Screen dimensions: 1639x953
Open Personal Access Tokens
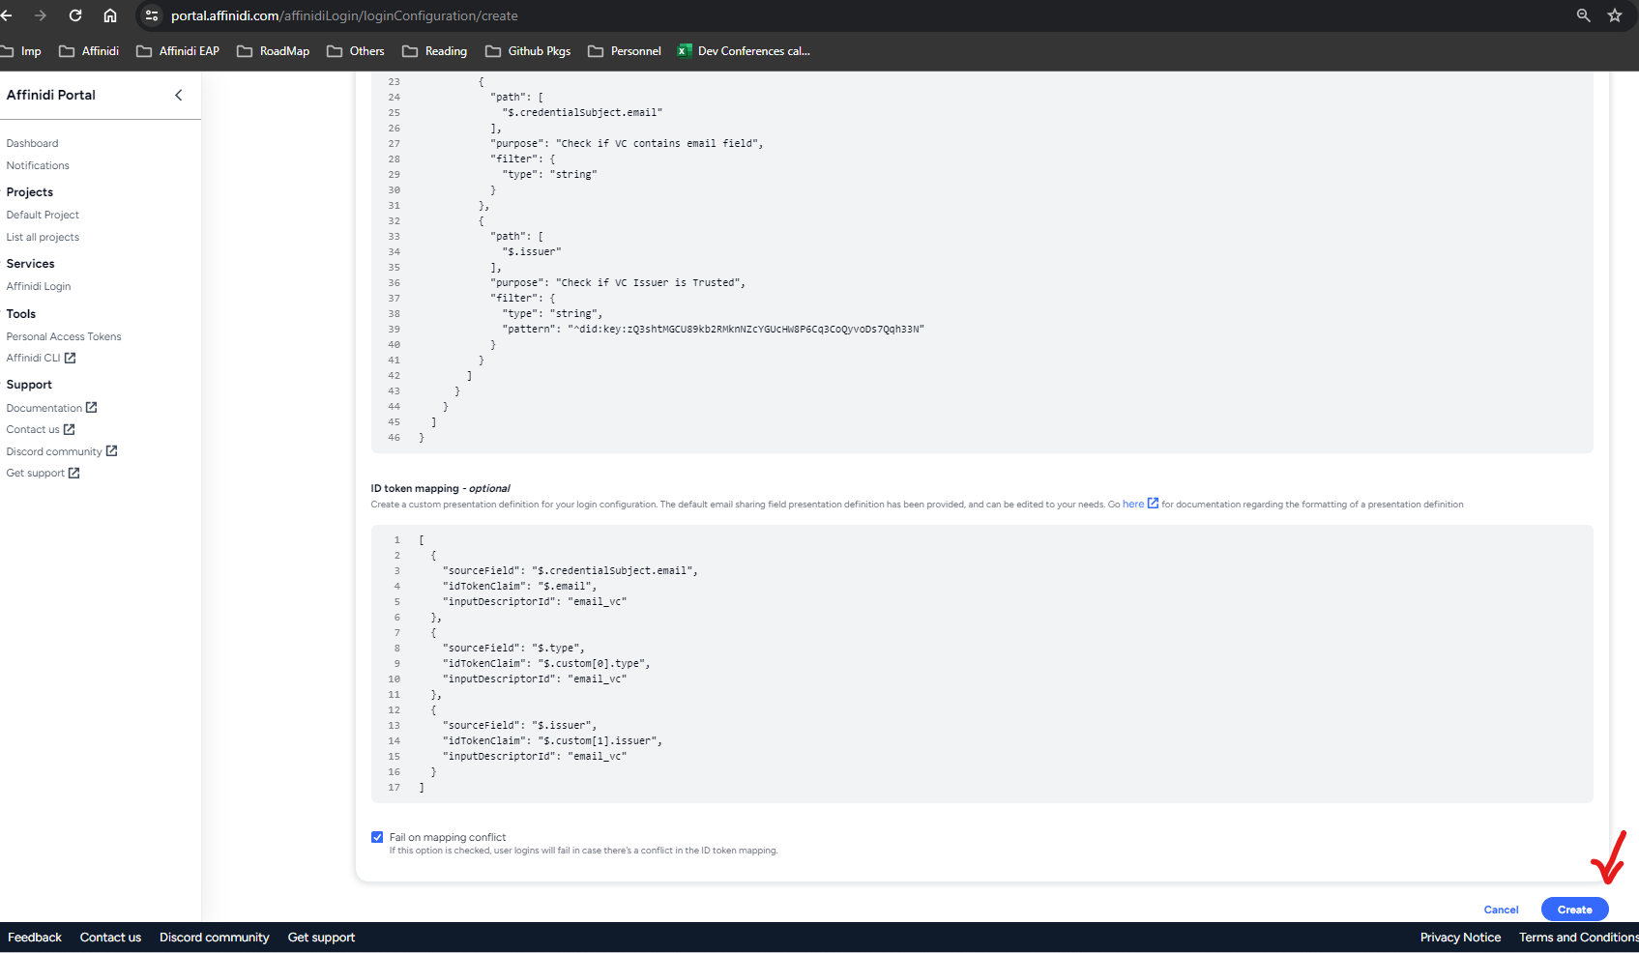64,336
